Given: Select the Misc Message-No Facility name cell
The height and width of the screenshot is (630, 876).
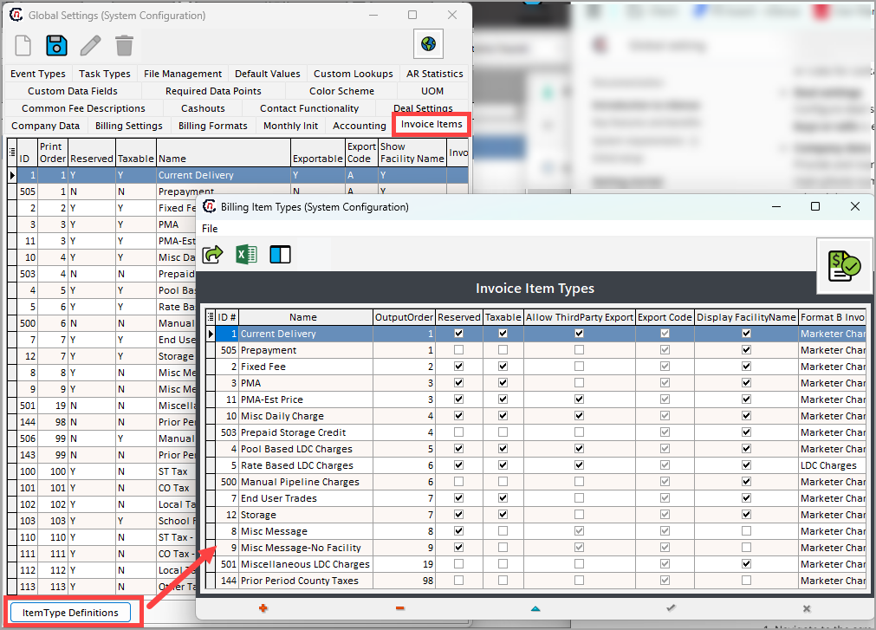Looking at the screenshot, I should pos(306,548).
